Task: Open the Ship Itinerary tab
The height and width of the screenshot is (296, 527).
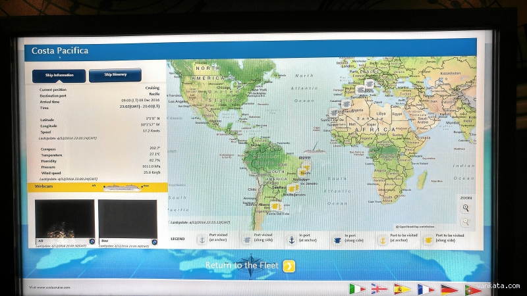Action: [115, 76]
